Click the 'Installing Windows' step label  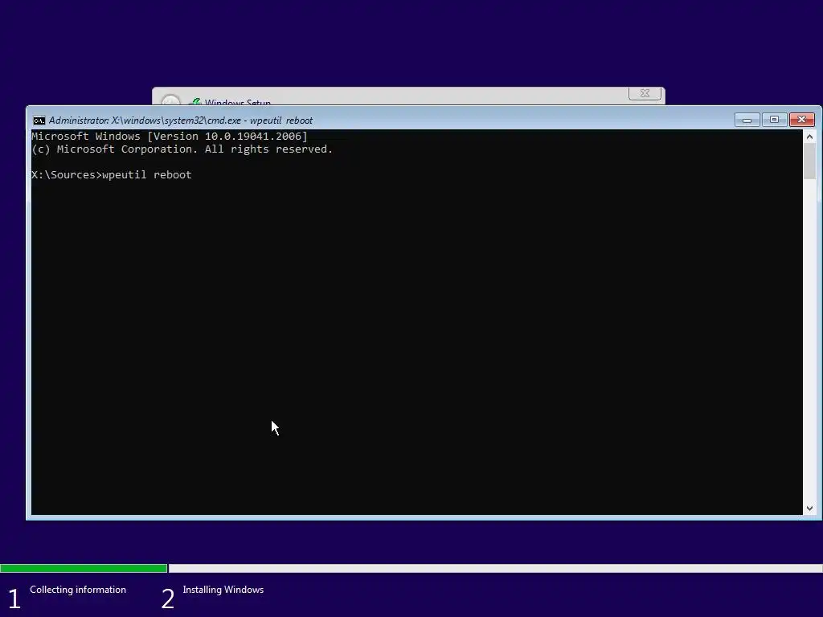coord(223,590)
